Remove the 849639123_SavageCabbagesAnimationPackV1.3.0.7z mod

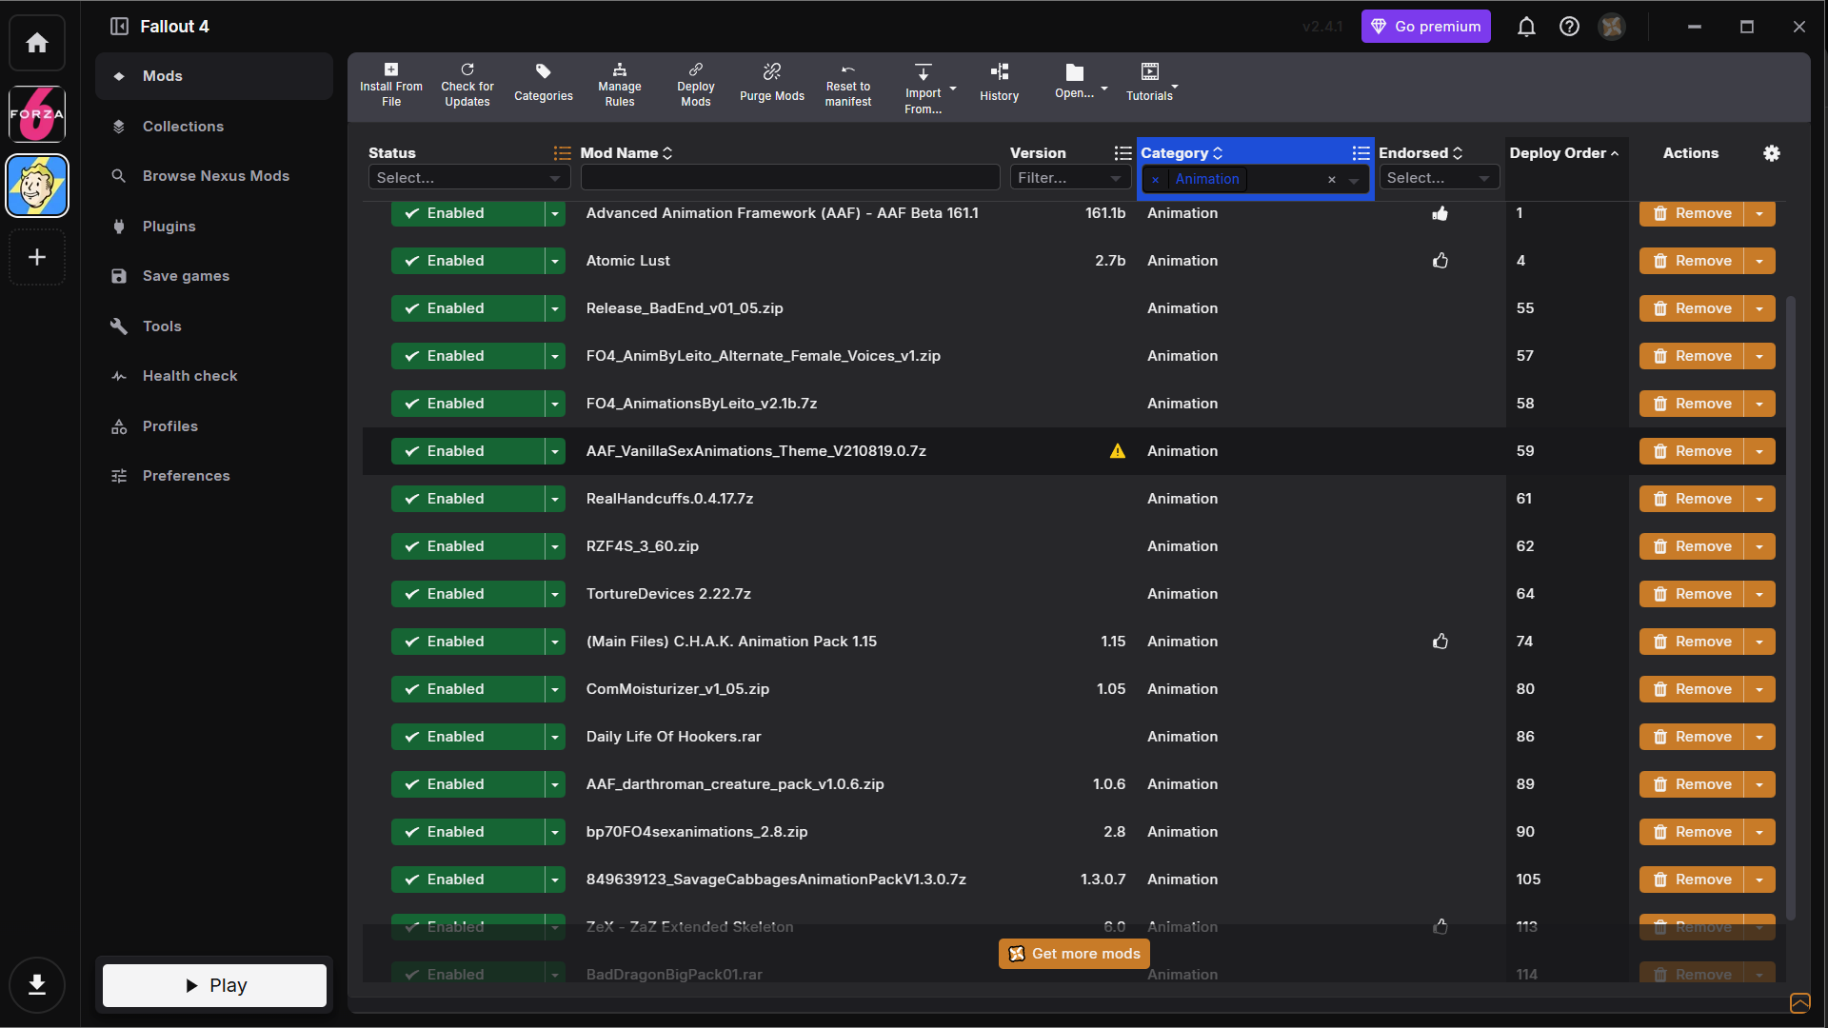[x=1692, y=880]
